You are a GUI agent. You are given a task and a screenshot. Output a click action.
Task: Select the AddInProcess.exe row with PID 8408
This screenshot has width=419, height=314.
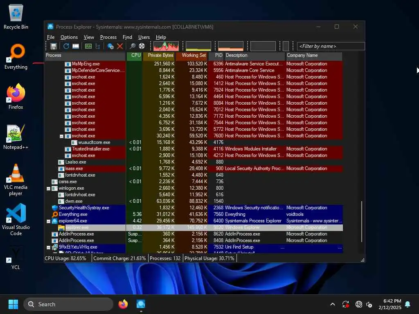point(194,240)
